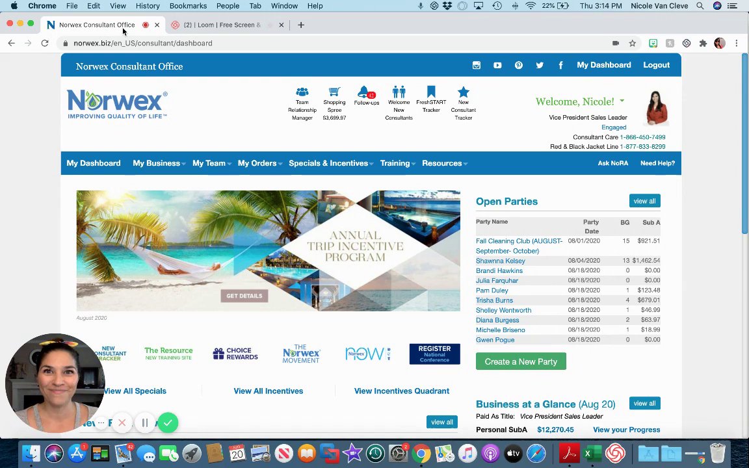The width and height of the screenshot is (749, 468).
Task: Open Chrome camera permission icon
Action: (x=616, y=43)
